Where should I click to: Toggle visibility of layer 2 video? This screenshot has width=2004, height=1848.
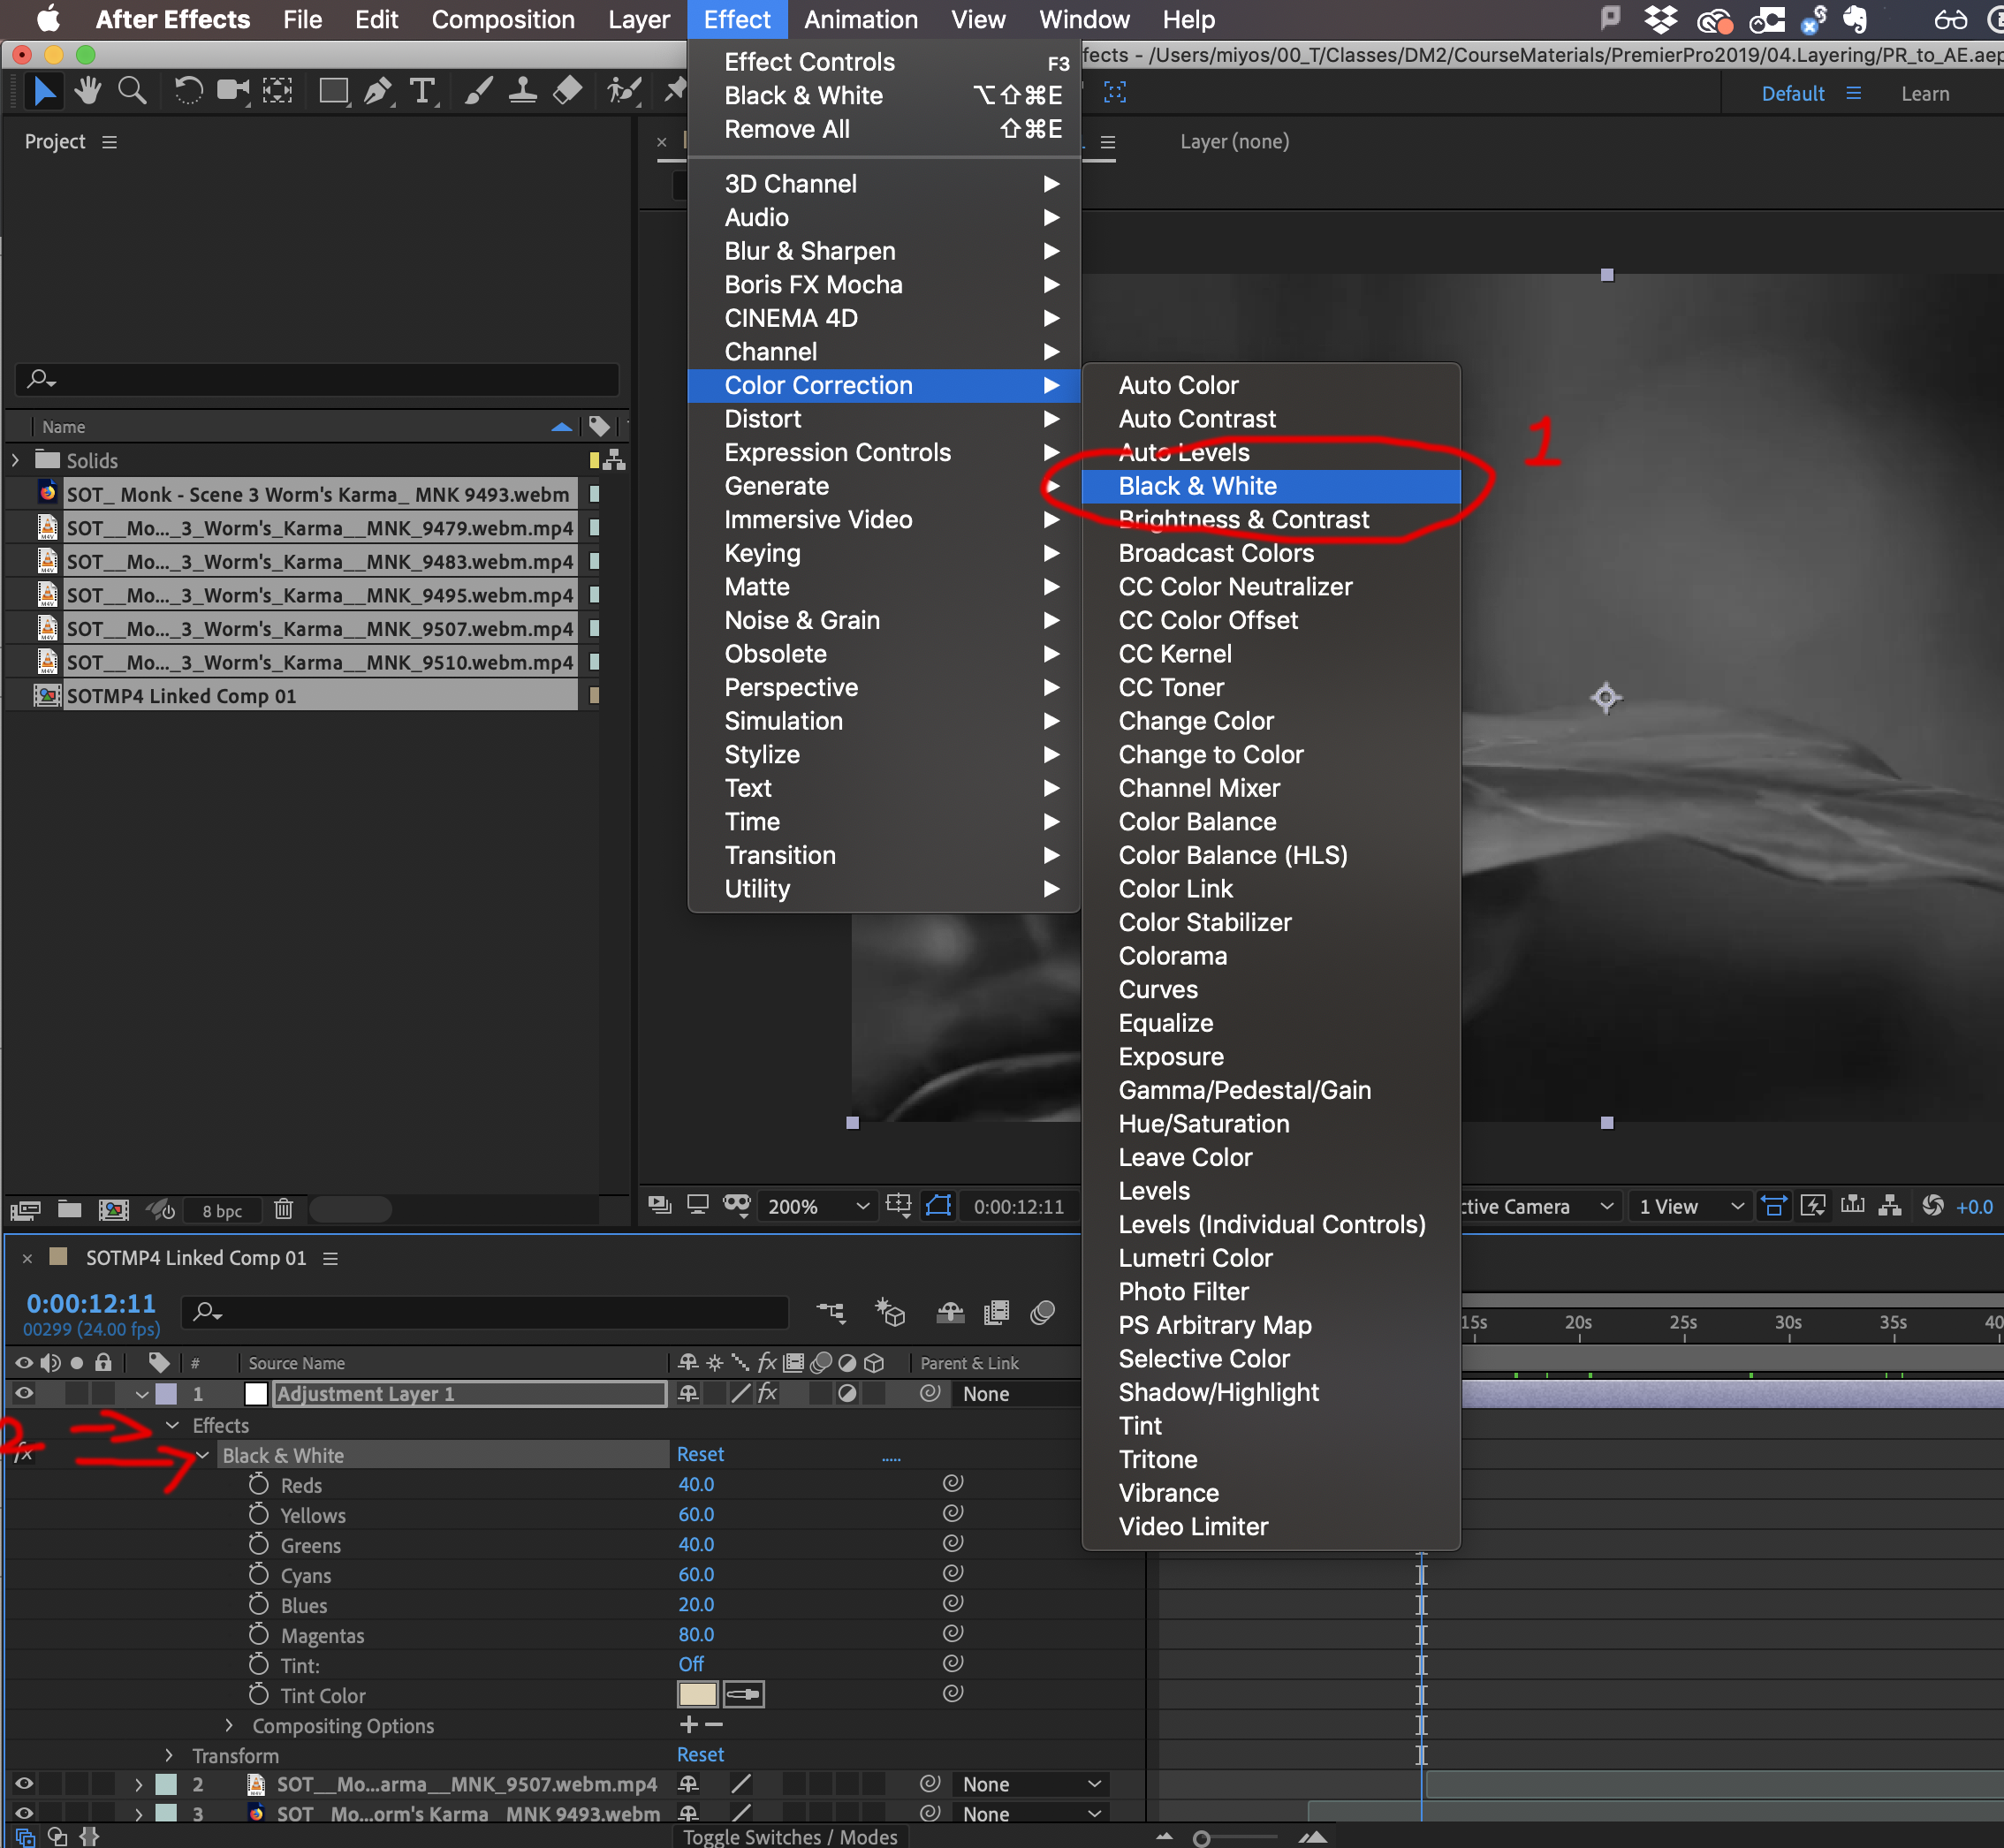coord(24,1783)
